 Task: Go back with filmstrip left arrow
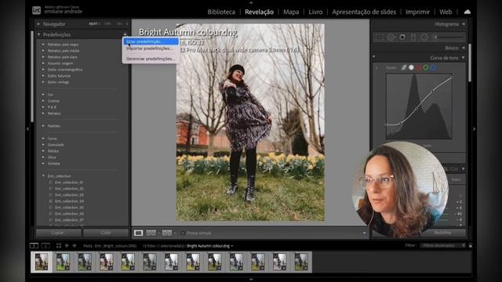point(67,245)
